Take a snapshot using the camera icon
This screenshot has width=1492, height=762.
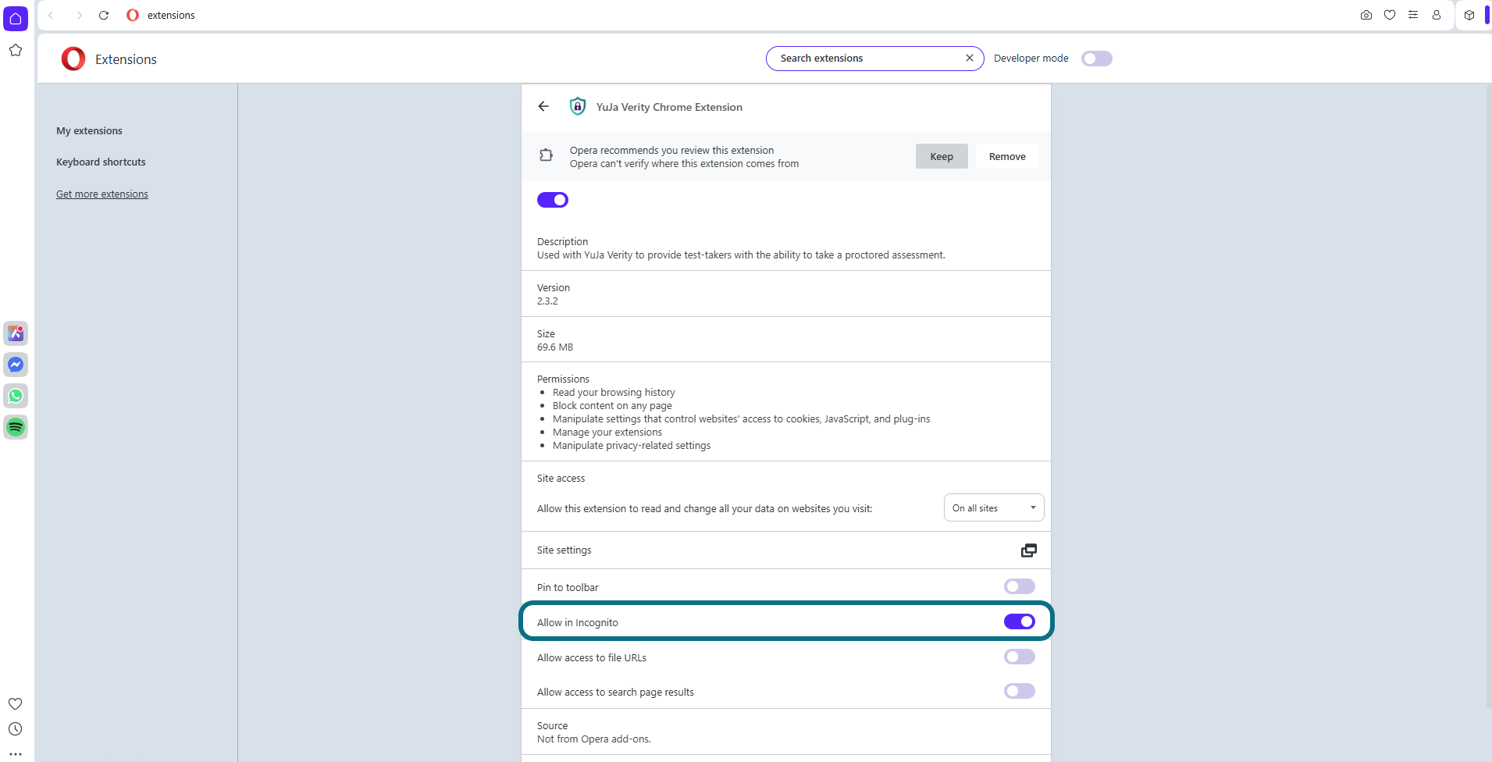click(x=1366, y=15)
